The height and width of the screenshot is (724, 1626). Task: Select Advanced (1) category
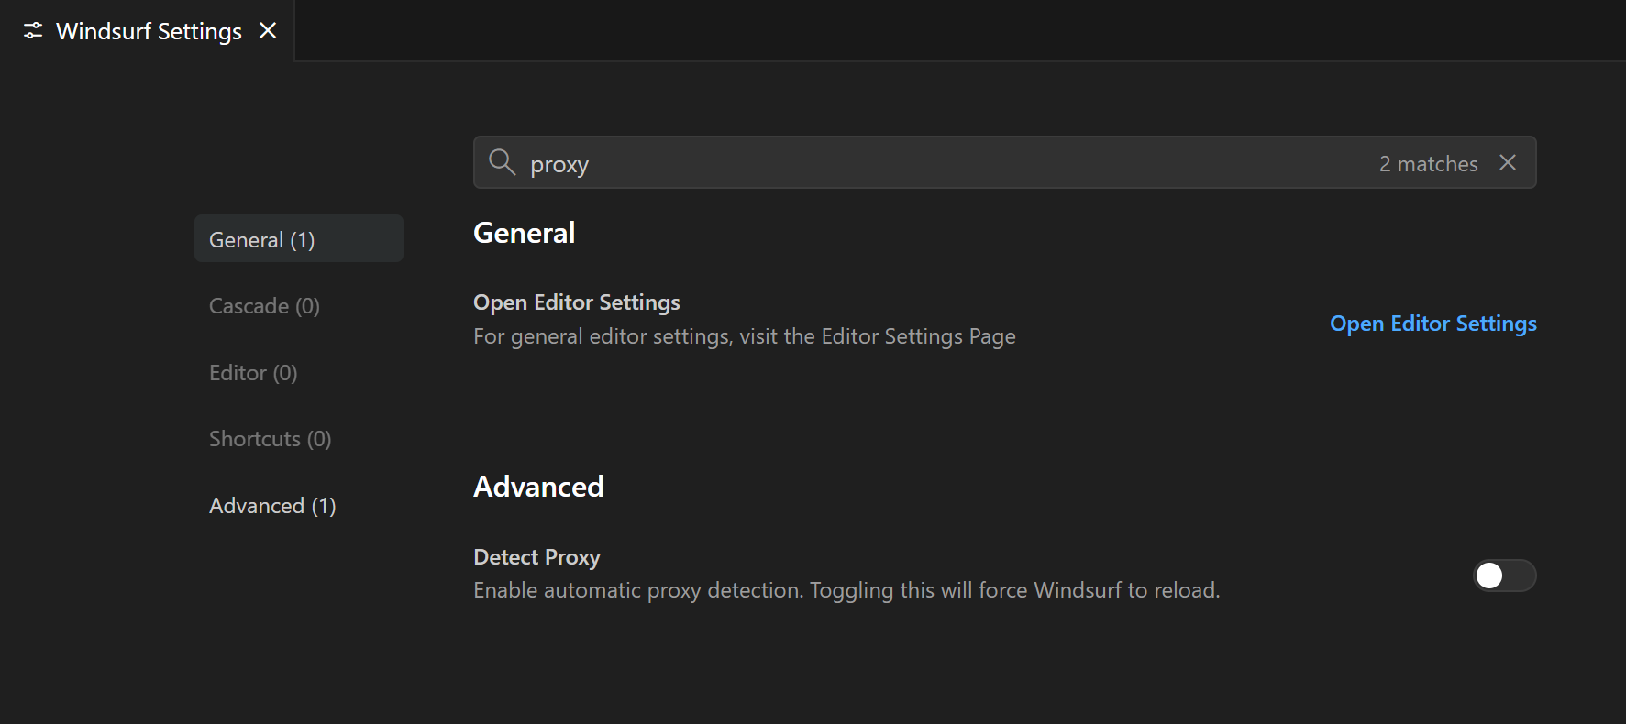click(x=299, y=506)
